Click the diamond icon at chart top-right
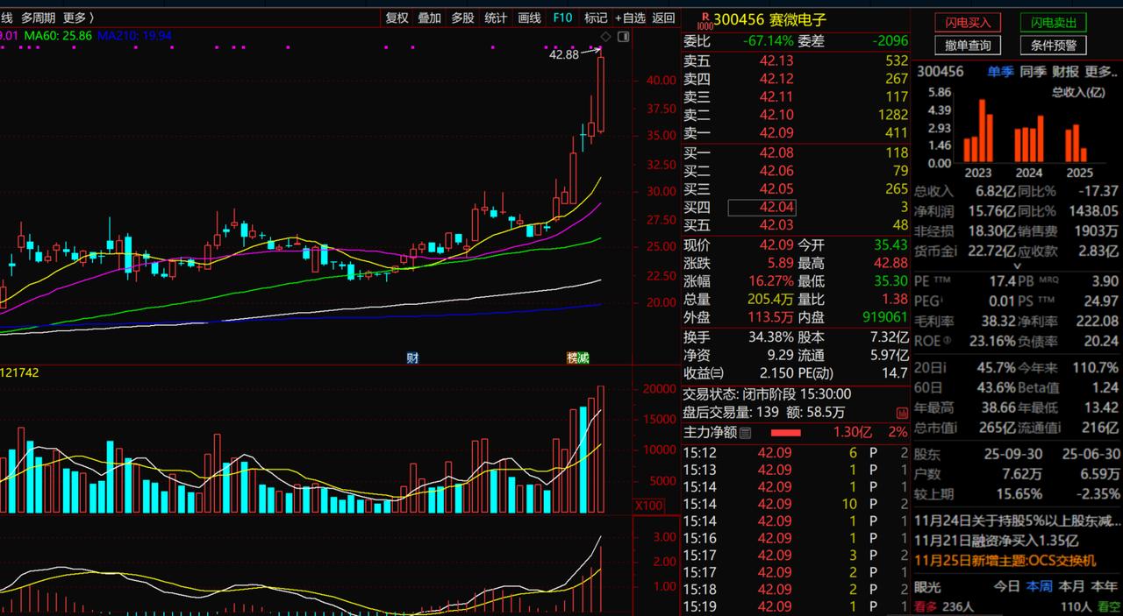The image size is (1123, 616). coord(605,37)
